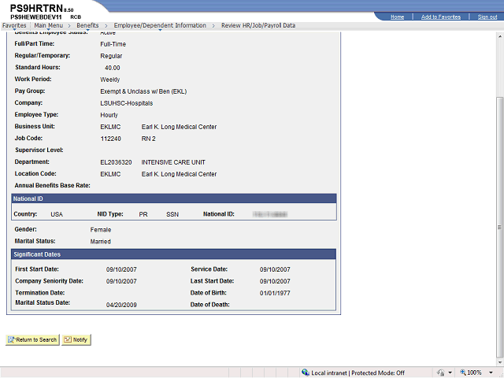504x378 pixels.
Task: Click the vertical scrollbar down arrow
Action: point(500,362)
